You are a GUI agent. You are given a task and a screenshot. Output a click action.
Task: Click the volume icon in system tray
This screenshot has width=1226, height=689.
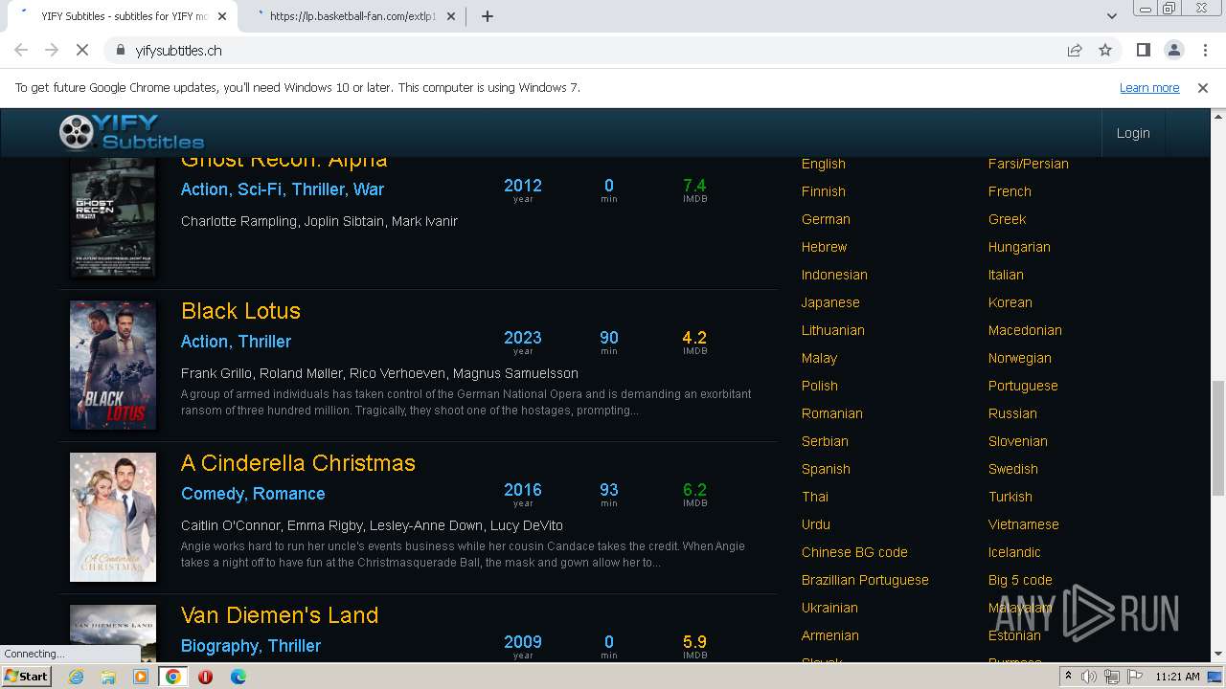pyautogui.click(x=1089, y=677)
